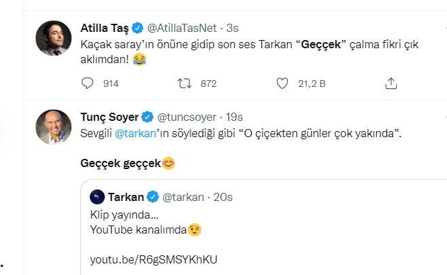Click the 21,2 B likes count
This screenshot has height=275, width=447.
click(x=312, y=84)
